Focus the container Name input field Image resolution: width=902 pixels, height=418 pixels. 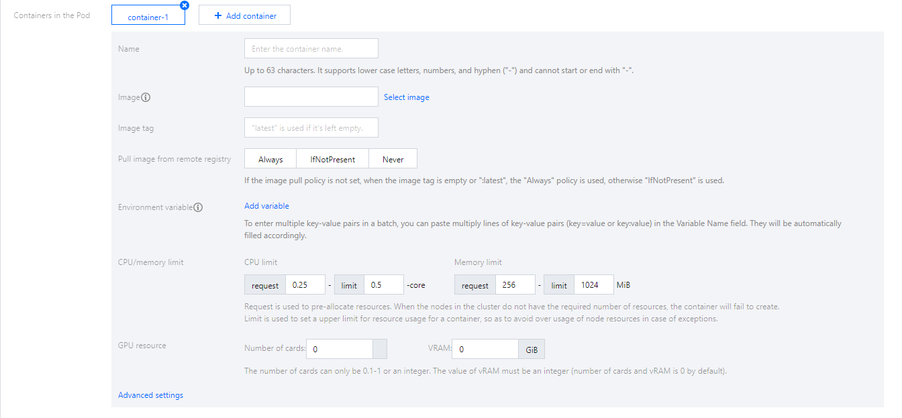pyautogui.click(x=311, y=49)
